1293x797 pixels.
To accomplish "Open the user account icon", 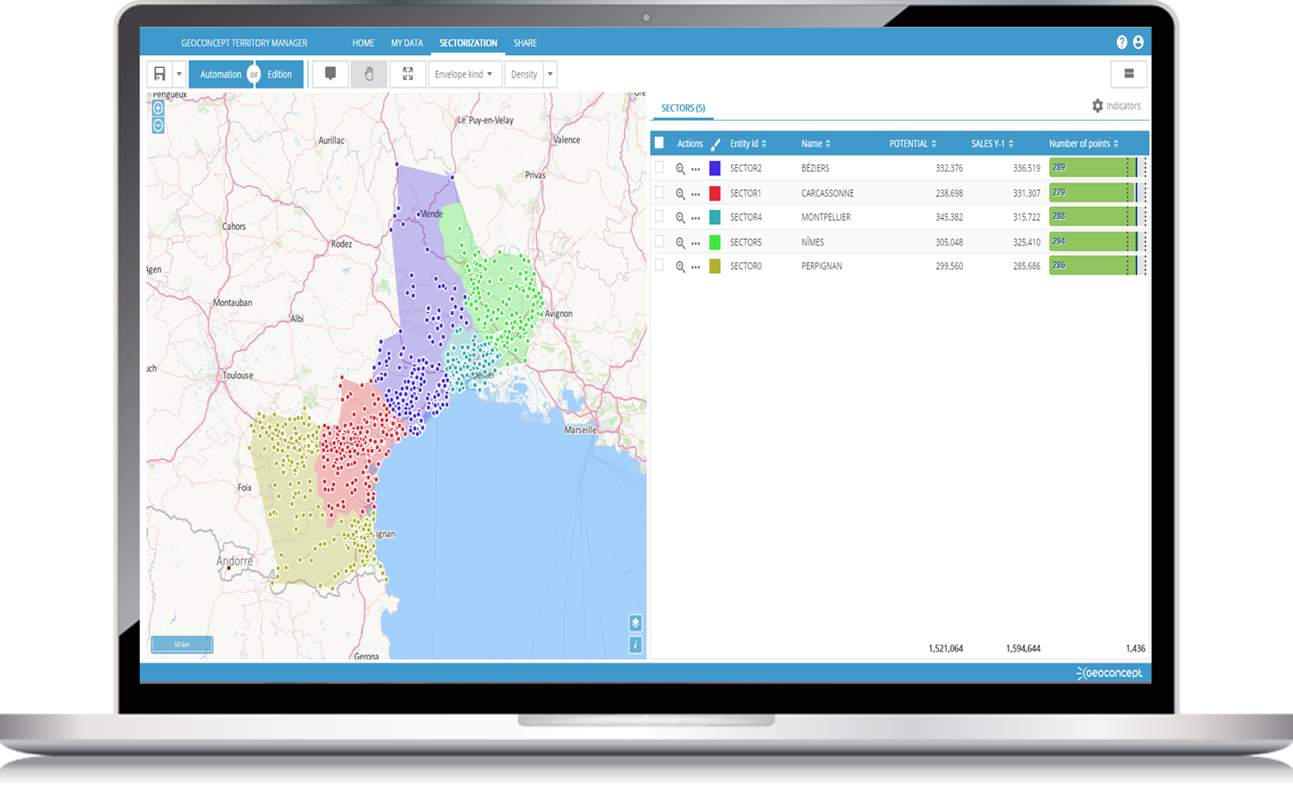I will [x=1138, y=42].
